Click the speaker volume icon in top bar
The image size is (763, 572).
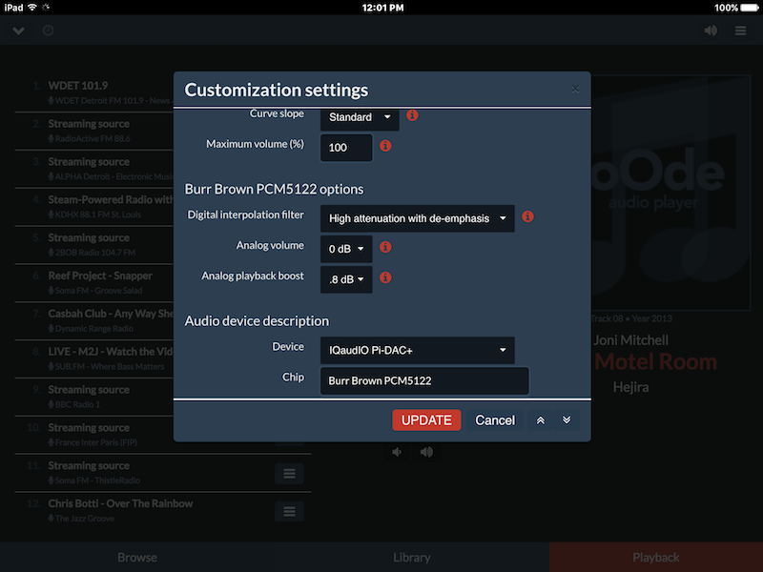point(711,31)
